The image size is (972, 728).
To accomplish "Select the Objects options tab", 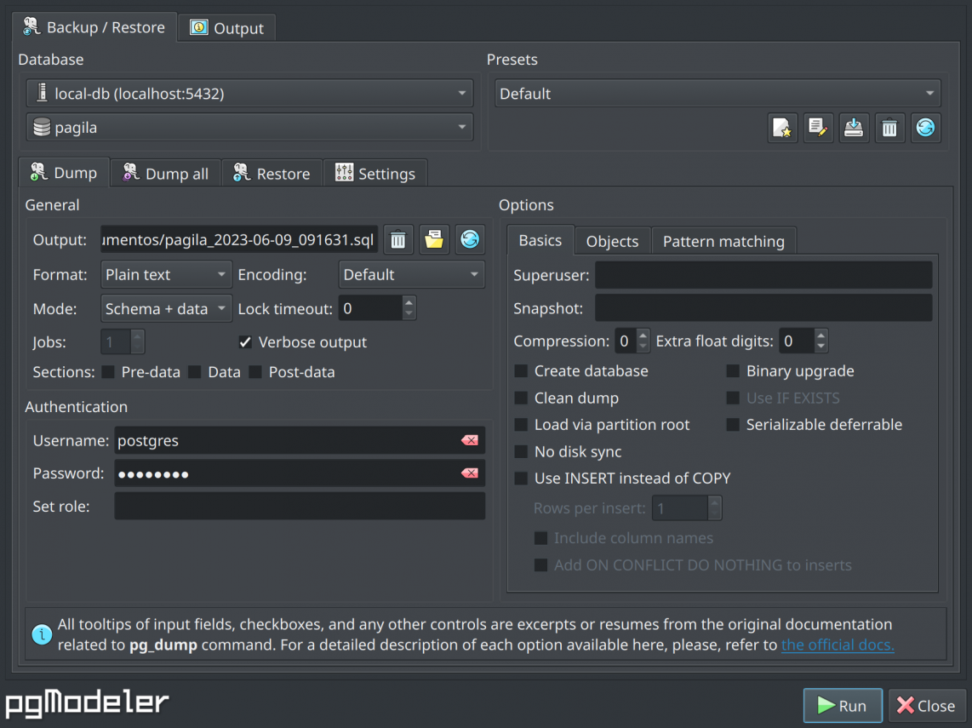I will tap(613, 241).
